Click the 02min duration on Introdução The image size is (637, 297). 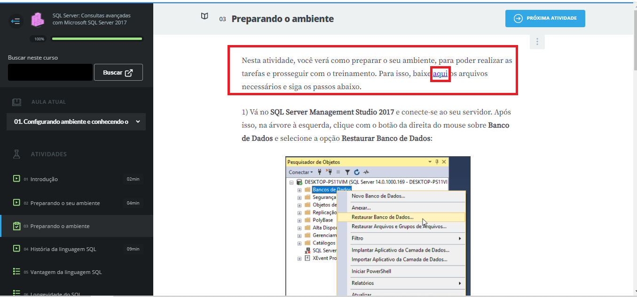(x=133, y=179)
